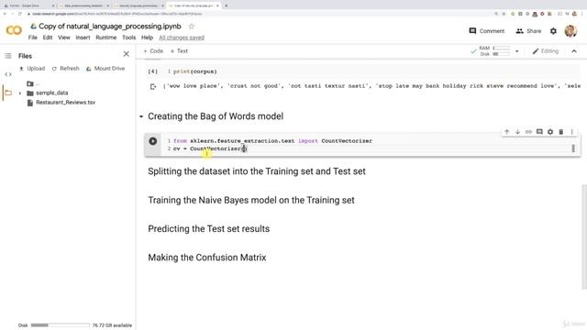Close the Files panel
Image resolution: width=587 pixels, height=330 pixels.
pyautogui.click(x=127, y=54)
